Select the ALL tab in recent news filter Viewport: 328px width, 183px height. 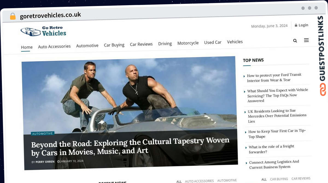click(179, 181)
